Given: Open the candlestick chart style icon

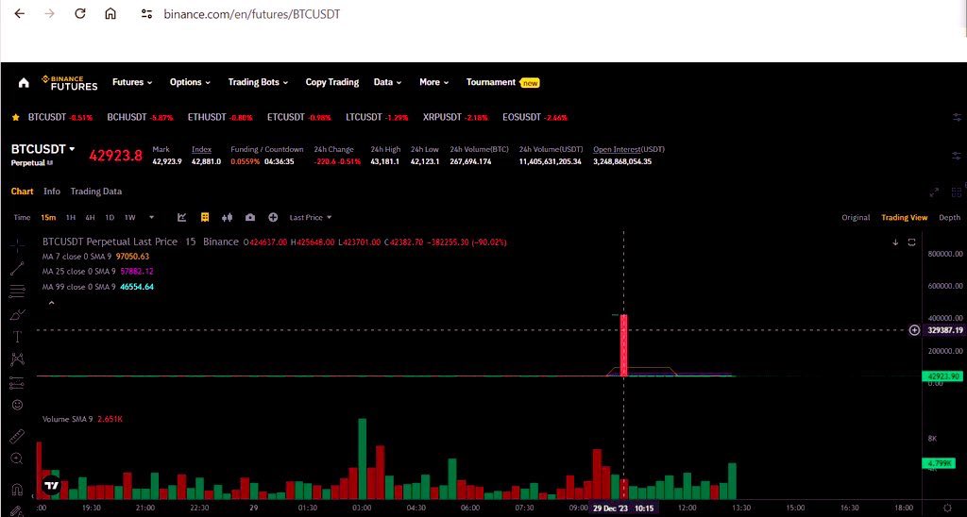Looking at the screenshot, I should 227,218.
